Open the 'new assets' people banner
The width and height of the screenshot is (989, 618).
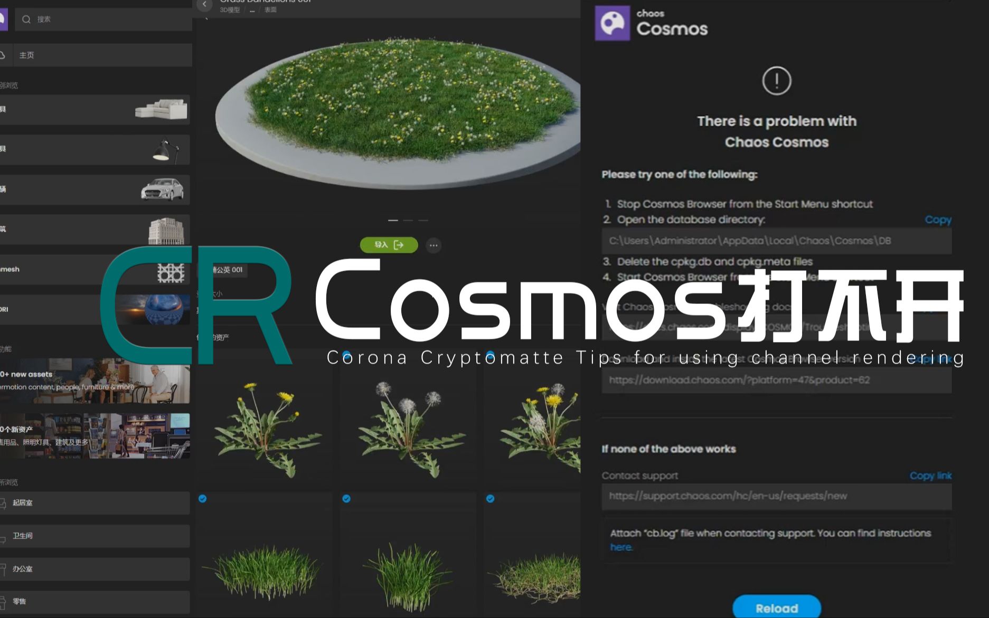pos(95,381)
